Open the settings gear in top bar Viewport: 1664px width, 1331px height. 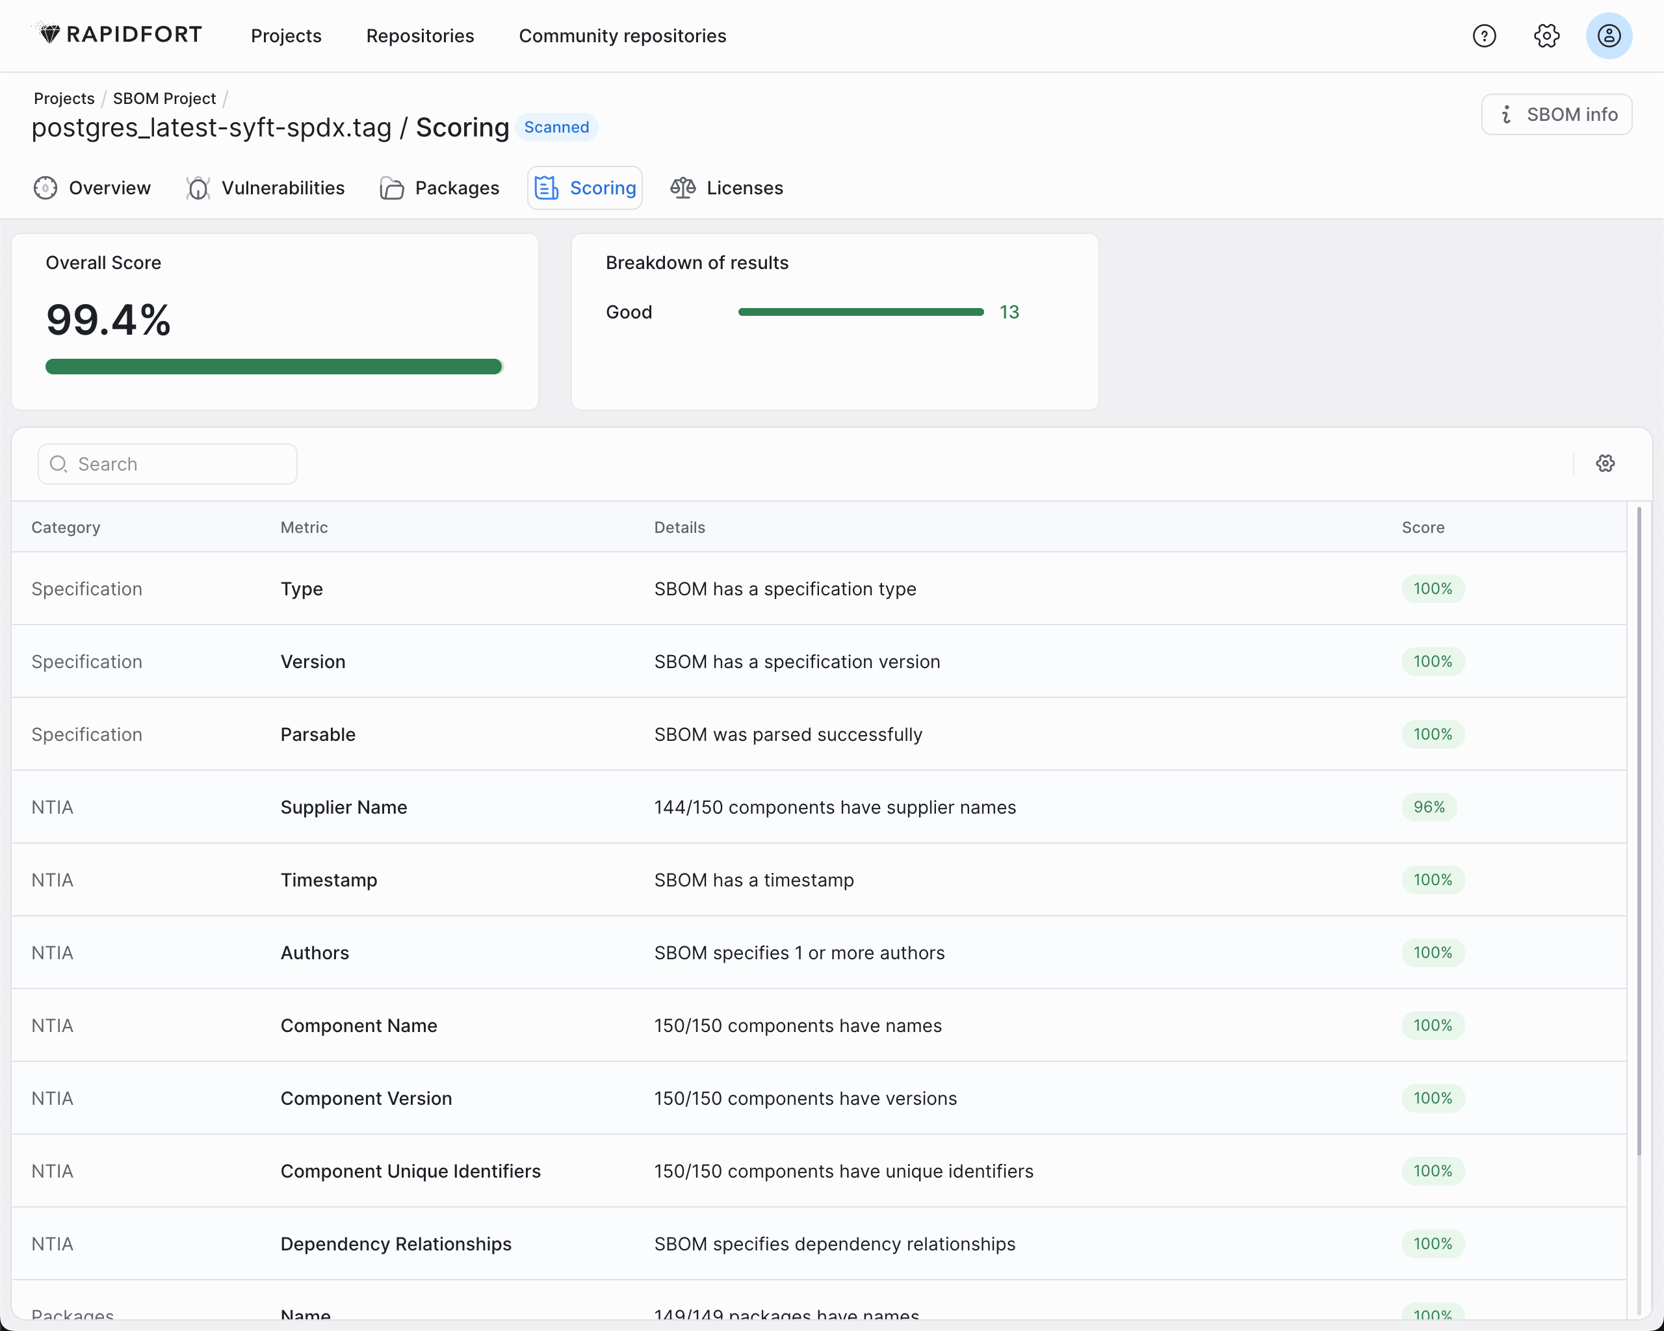1546,36
